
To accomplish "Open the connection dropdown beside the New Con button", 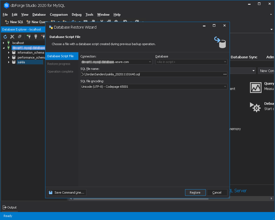I will point(254,71).
